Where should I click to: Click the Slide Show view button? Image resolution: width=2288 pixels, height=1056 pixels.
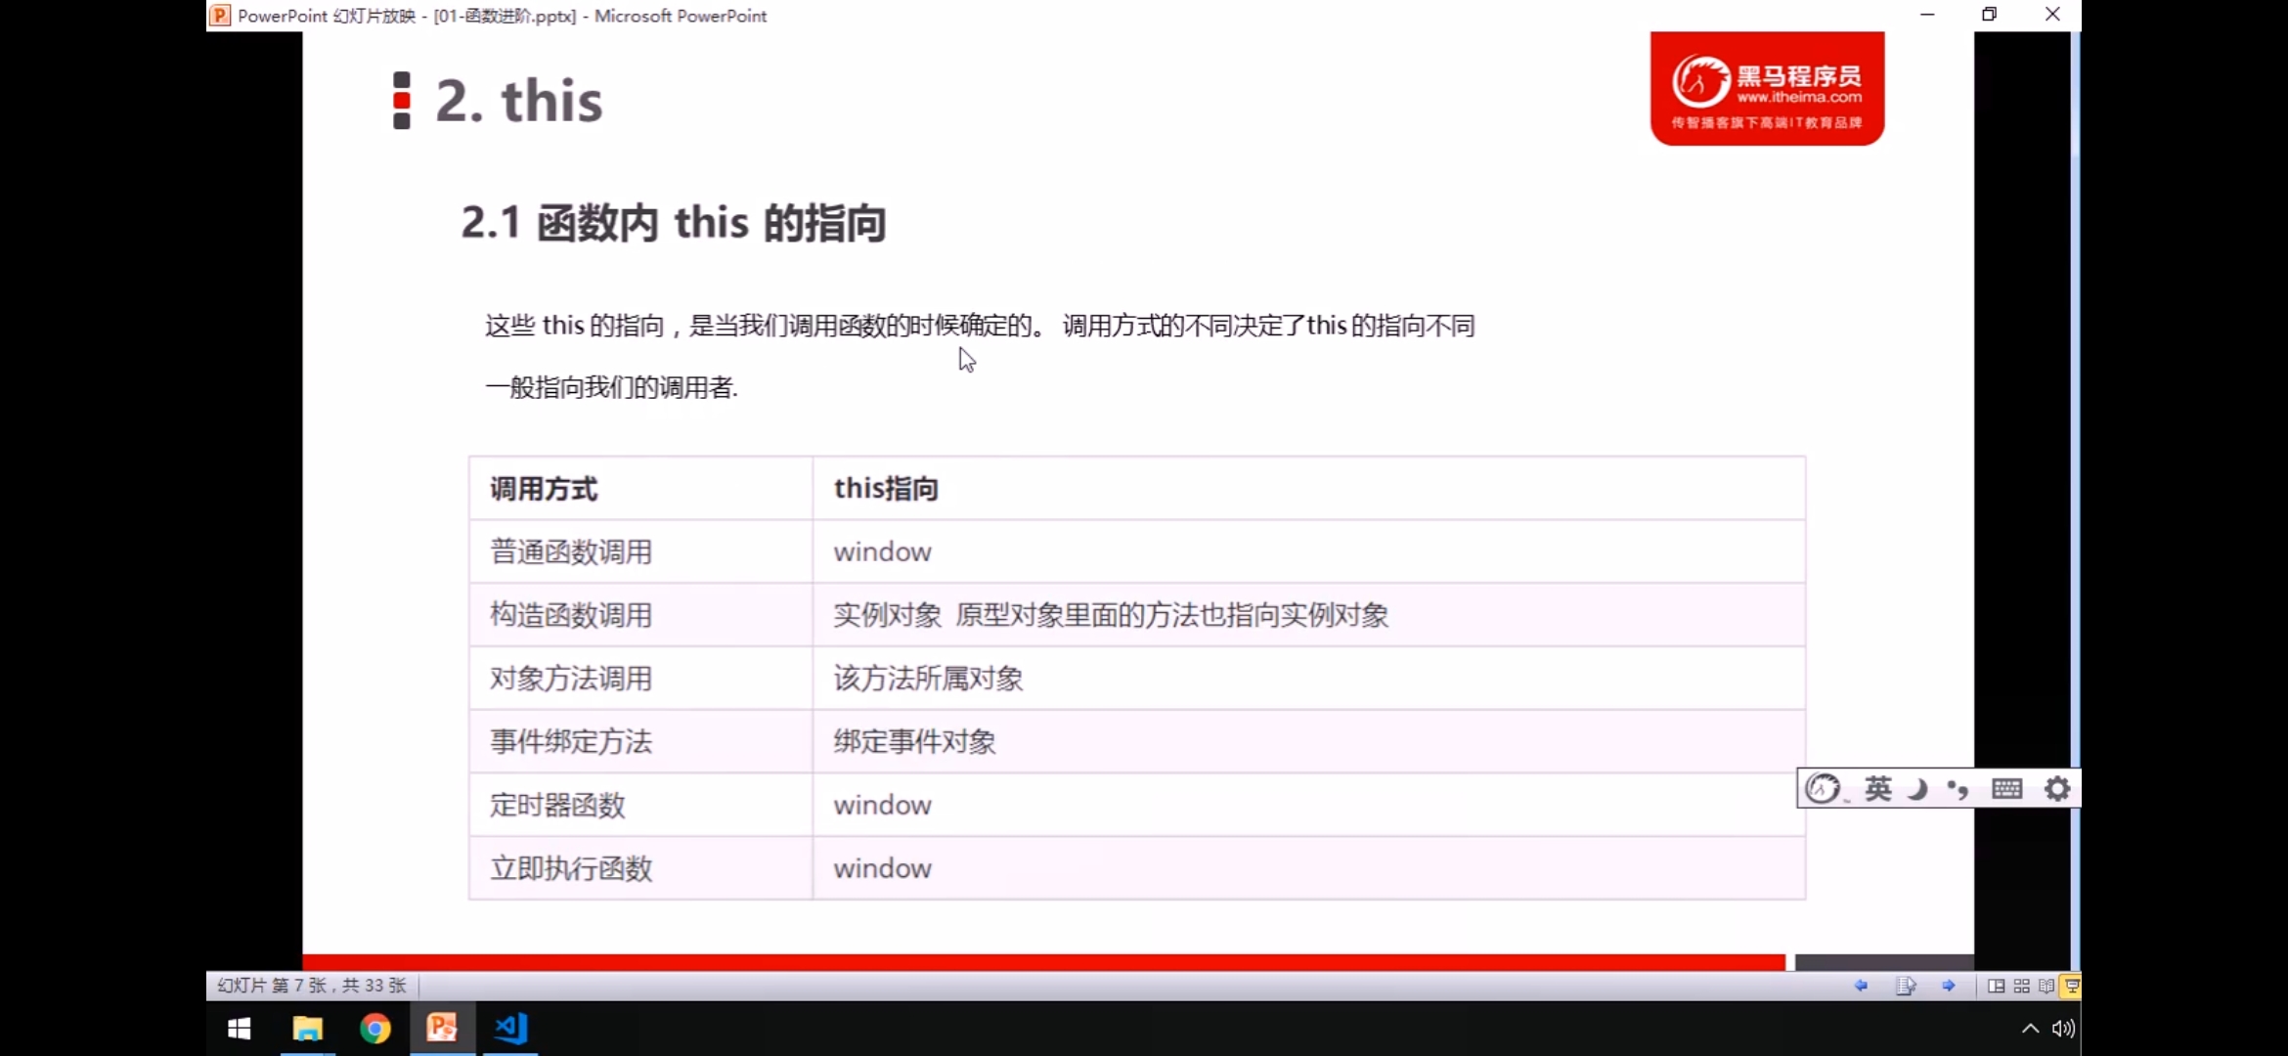coord(2071,986)
